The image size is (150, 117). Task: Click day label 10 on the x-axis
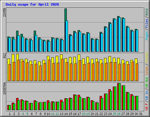[x=48, y=114]
